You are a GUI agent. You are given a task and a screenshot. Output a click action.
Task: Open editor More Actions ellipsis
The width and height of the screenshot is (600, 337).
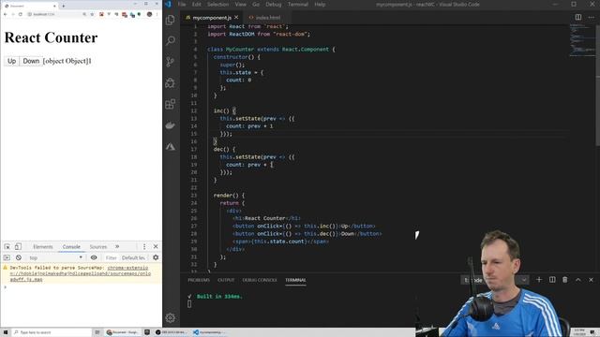[x=592, y=17]
